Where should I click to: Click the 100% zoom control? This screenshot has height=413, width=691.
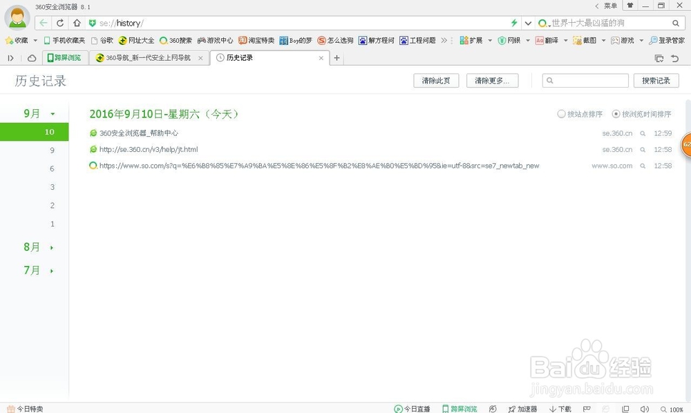point(672,409)
